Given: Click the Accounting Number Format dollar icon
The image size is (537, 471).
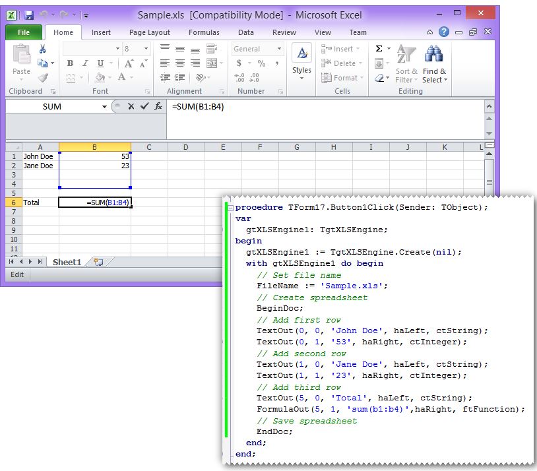Looking at the screenshot, I should pyautogui.click(x=239, y=63).
